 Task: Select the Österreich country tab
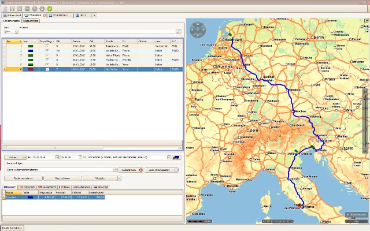point(27,187)
